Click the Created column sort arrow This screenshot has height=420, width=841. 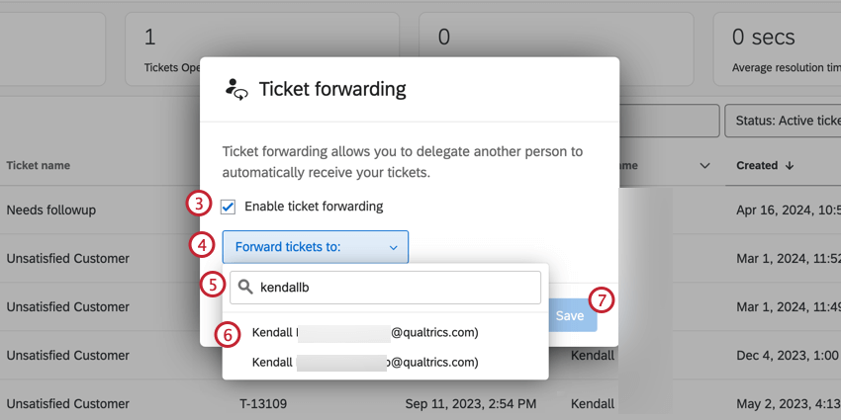[790, 165]
